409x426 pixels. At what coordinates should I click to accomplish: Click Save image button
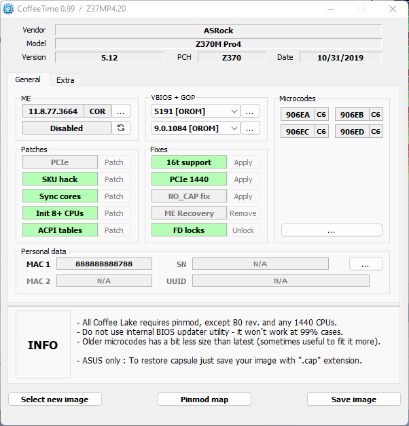(354, 399)
